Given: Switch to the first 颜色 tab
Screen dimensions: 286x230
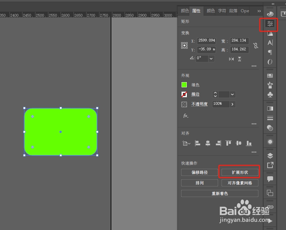Looking at the screenshot, I should tap(185, 11).
